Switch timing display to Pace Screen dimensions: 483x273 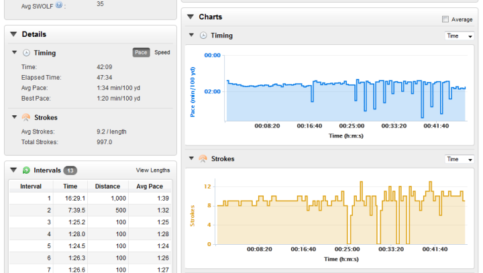141,52
